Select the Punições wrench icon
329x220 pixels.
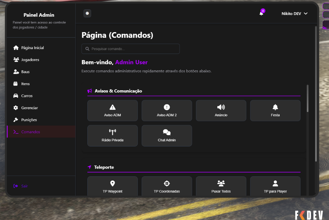click(15, 119)
